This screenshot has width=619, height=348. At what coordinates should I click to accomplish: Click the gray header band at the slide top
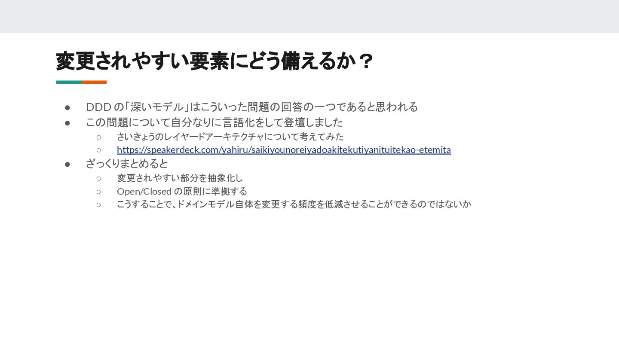point(309,16)
